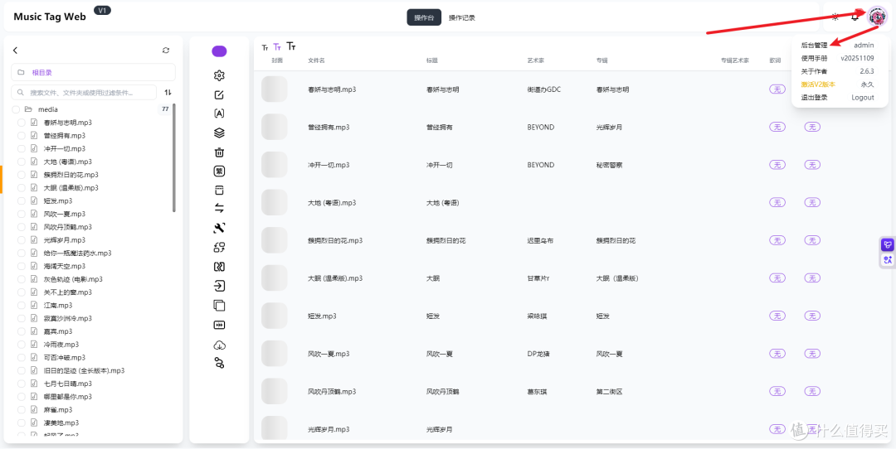This screenshot has width=896, height=449.
Task: Click the lower translate floating side button
Action: 888,259
